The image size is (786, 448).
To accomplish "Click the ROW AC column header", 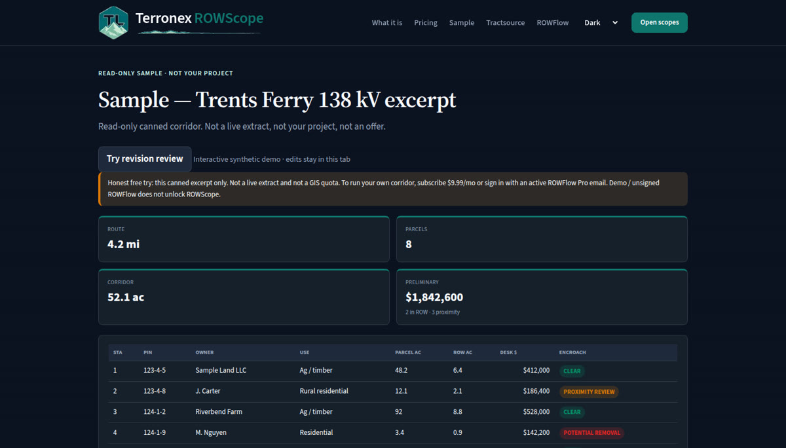I will point(462,352).
